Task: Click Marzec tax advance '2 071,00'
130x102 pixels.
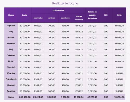Action: tap(92, 37)
